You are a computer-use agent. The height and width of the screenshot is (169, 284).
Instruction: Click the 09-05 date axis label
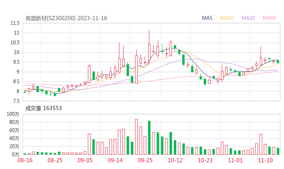tap(85, 160)
